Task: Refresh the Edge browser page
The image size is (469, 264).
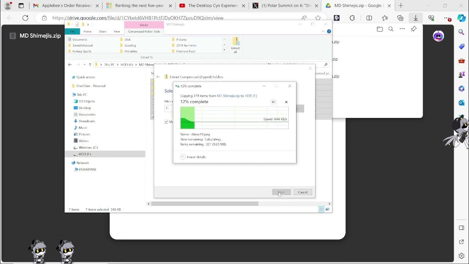Action: pos(25,18)
